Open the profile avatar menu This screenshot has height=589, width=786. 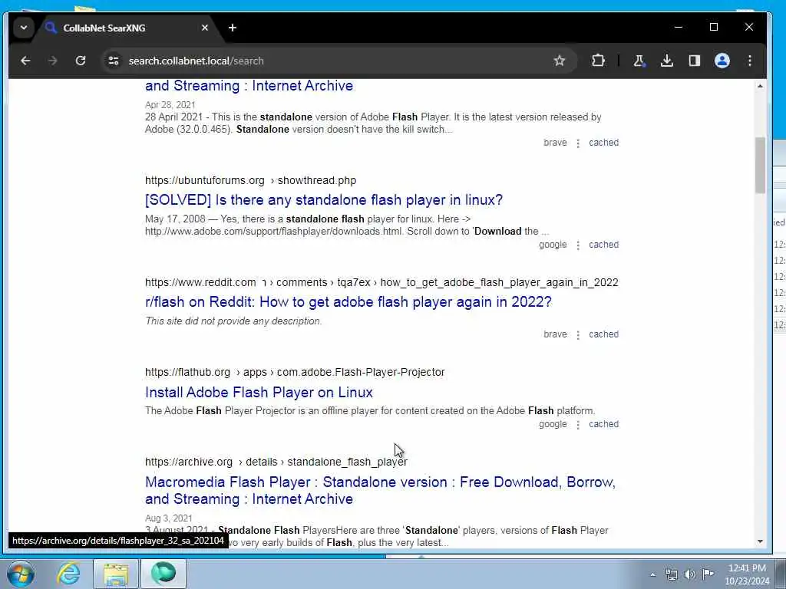click(x=722, y=61)
